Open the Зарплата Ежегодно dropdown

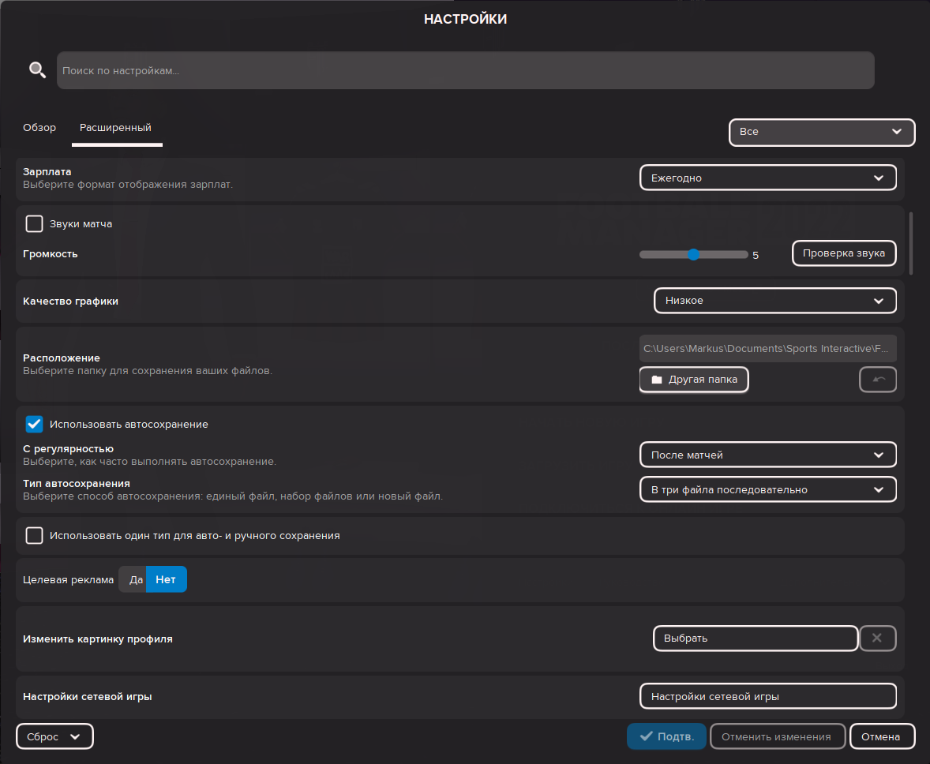767,178
